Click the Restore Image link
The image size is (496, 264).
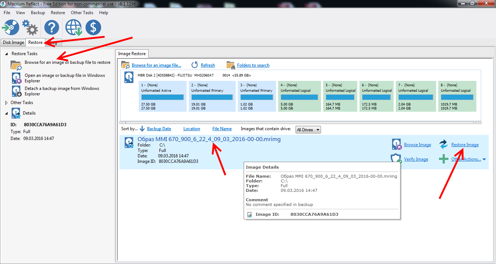(465, 145)
